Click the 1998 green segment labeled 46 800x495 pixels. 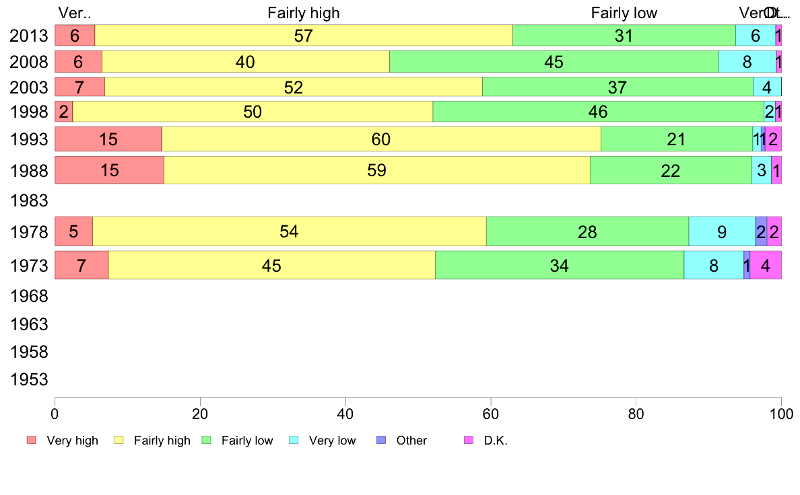pyautogui.click(x=597, y=112)
